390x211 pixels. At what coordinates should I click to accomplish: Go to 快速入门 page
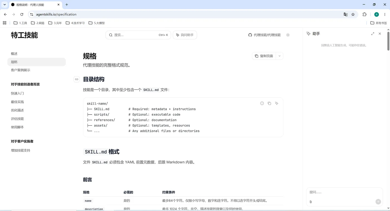[x=17, y=93]
